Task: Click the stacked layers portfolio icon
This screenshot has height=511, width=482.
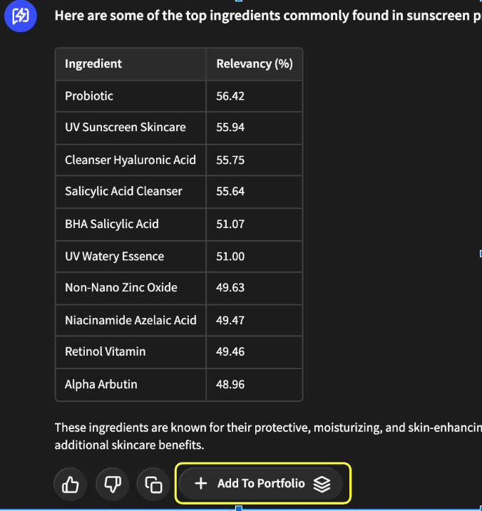Action: click(322, 484)
